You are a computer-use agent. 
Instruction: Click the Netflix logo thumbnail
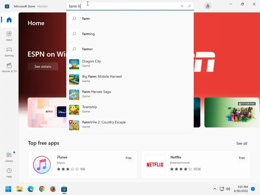155,165
